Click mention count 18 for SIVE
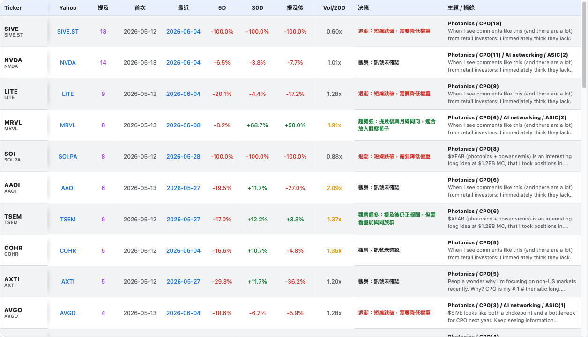588x337 pixels. (x=103, y=32)
